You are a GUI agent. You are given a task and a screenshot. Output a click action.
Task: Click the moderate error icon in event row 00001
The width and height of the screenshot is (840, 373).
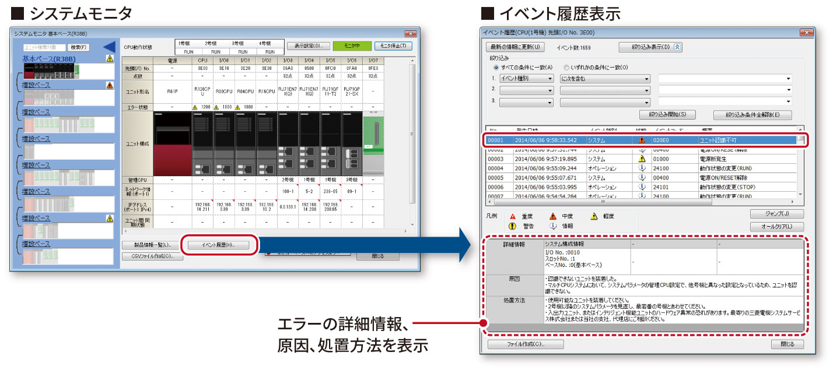pyautogui.click(x=642, y=140)
